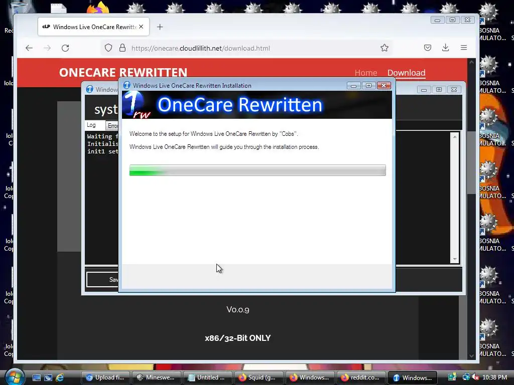Maximize the Firefox window
The image size is (514, 385).
pyautogui.click(x=452, y=20)
